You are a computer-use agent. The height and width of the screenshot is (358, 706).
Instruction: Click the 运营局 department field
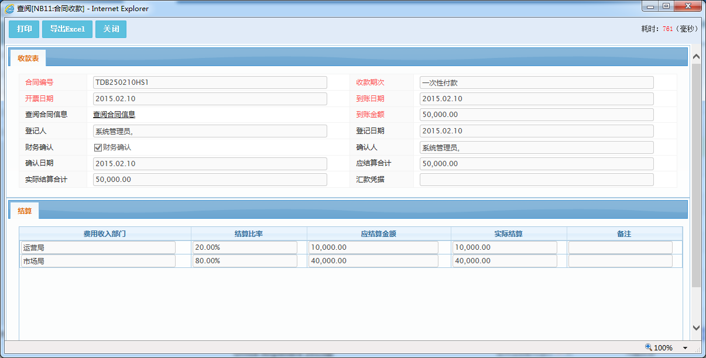coord(98,247)
